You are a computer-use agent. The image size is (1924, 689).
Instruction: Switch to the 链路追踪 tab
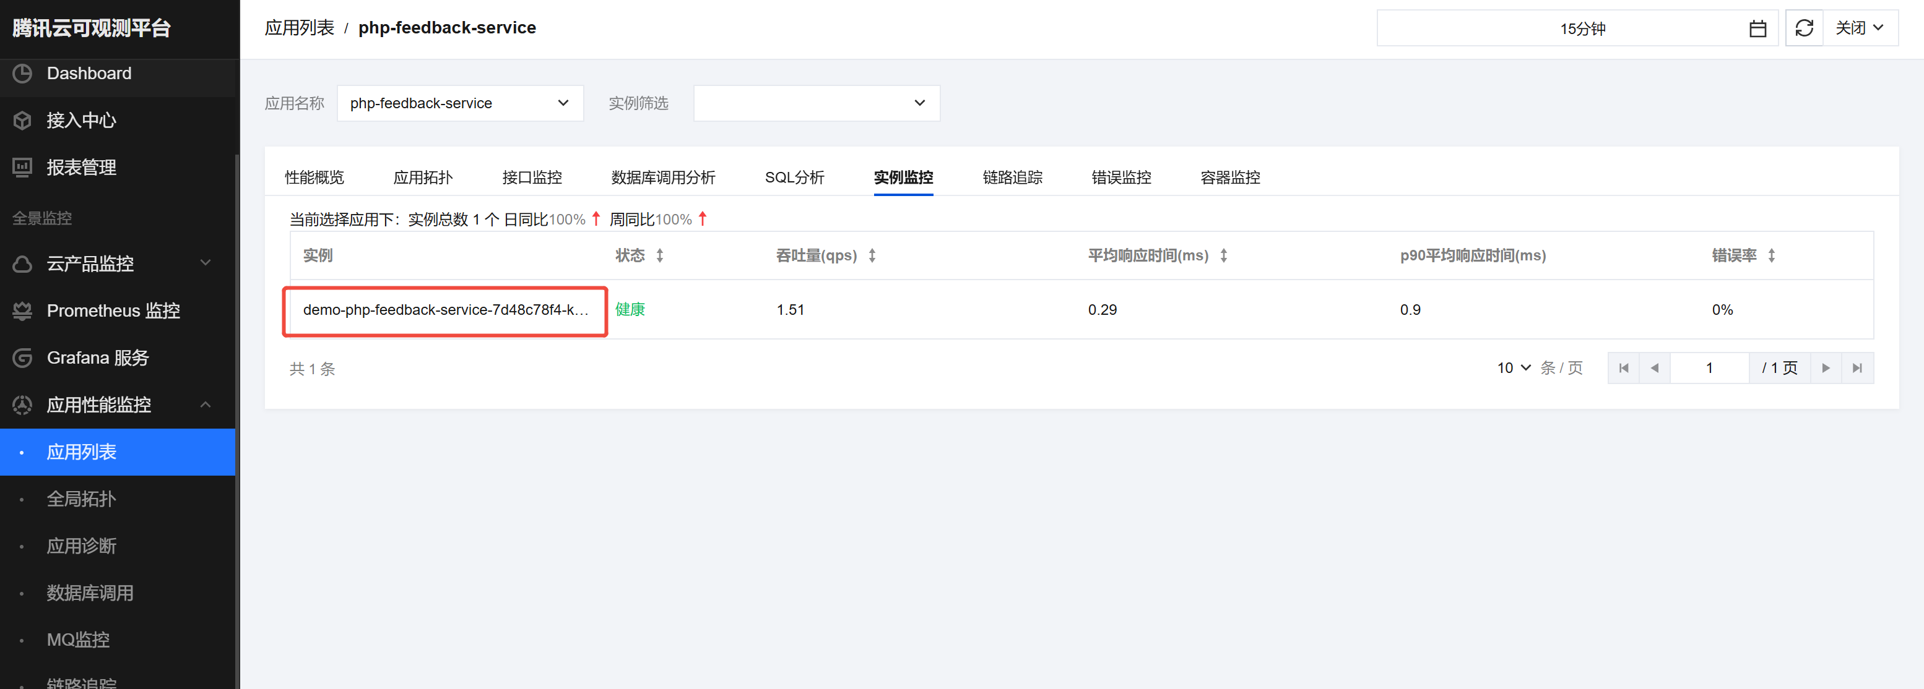(1012, 178)
